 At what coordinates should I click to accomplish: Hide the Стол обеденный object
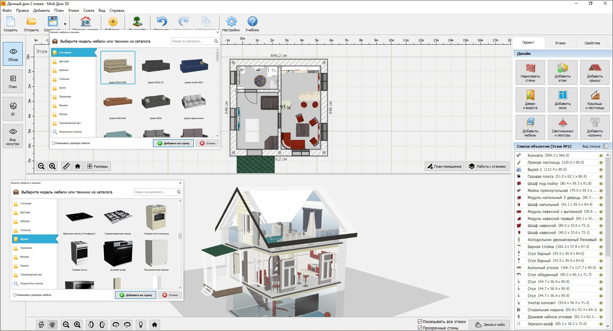tap(601, 275)
